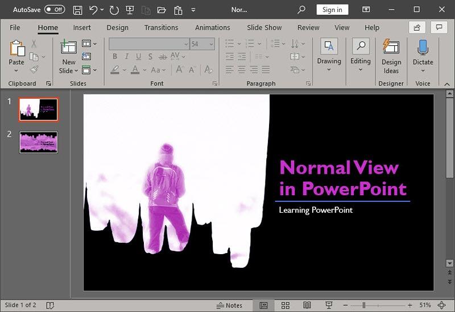This screenshot has height=312, width=455.
Task: Expand the Editing group dropdown
Action: point(361,69)
